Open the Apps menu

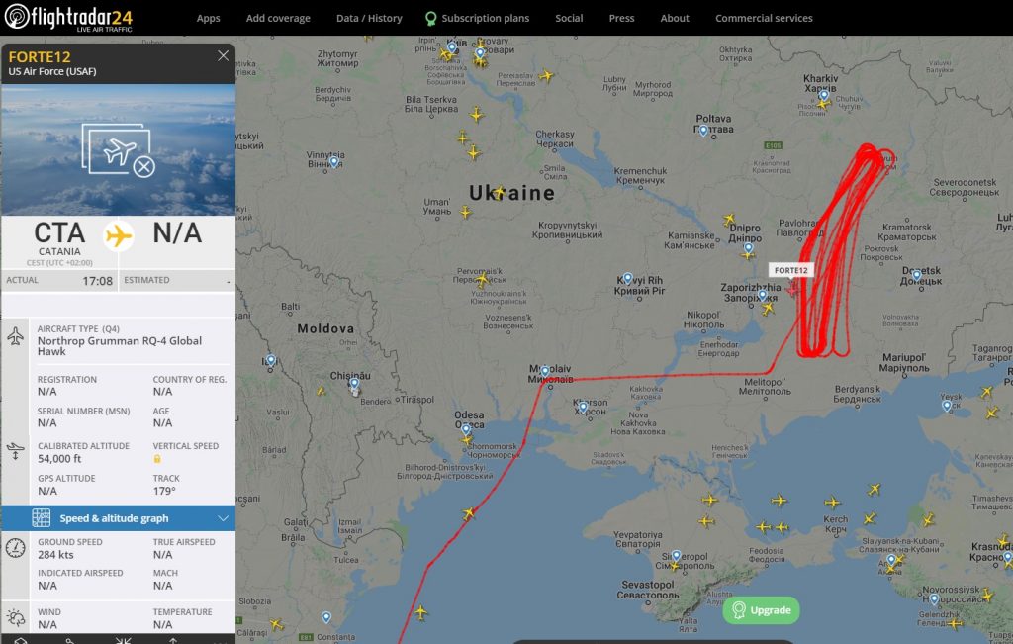(x=208, y=18)
